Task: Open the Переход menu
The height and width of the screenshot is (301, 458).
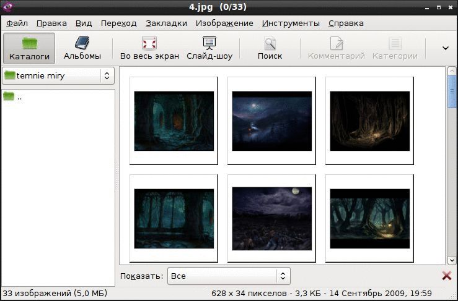Action: (x=118, y=23)
